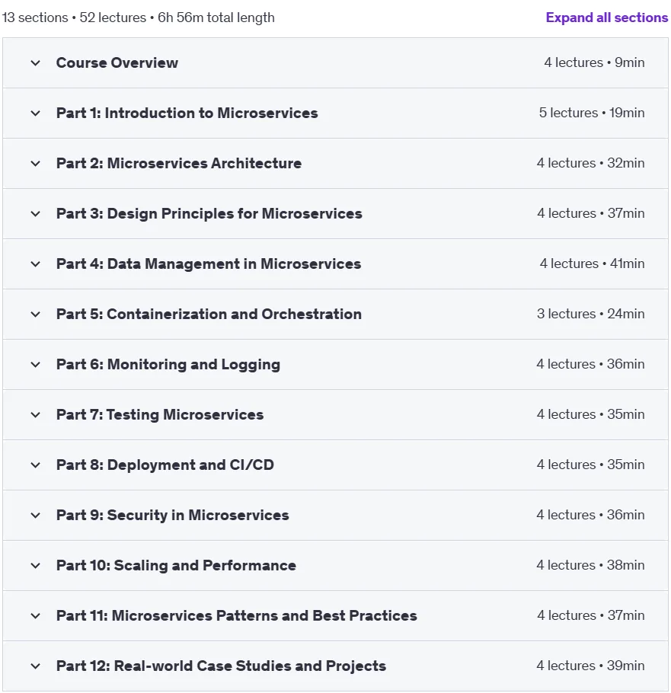Expand Course Overview chevron
671x693 pixels.
[35, 63]
